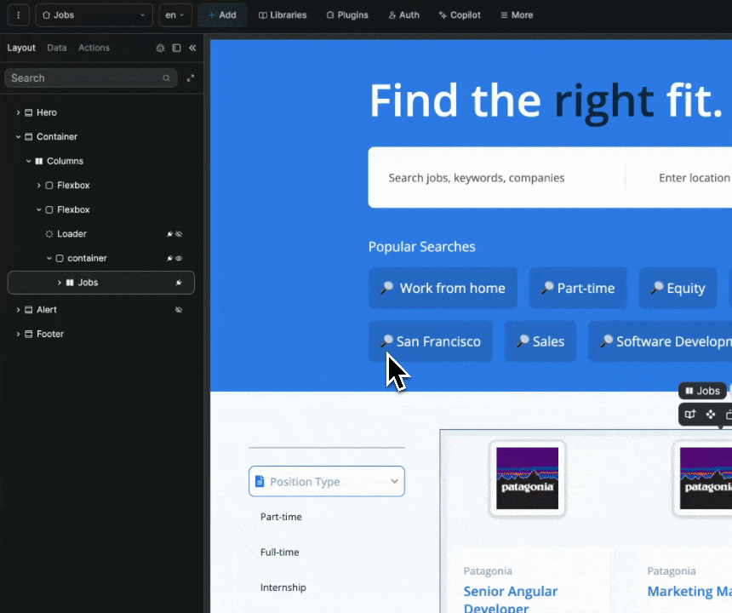Open the Position Type dropdown
This screenshot has width=732, height=613.
click(327, 482)
